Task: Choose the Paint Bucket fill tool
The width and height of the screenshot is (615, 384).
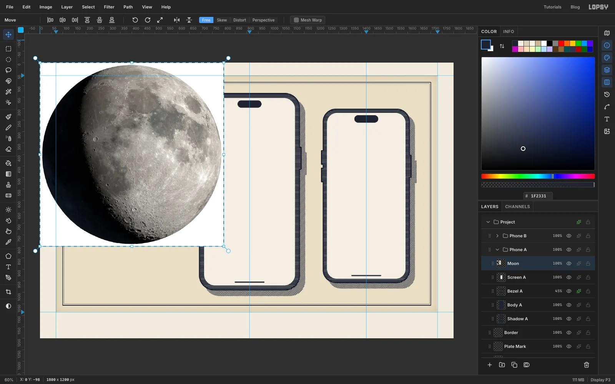Action: 8,163
